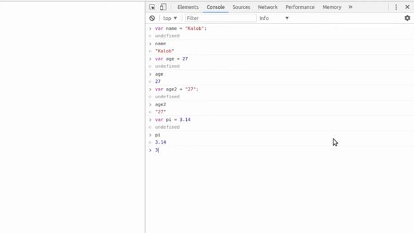Close the DevTools panel

pos(408,7)
